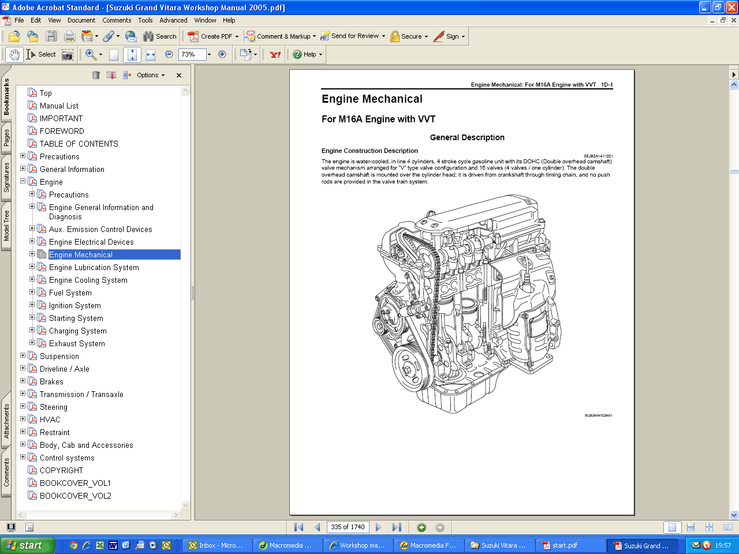
Task: Go to previous page arrow
Action: [x=317, y=527]
